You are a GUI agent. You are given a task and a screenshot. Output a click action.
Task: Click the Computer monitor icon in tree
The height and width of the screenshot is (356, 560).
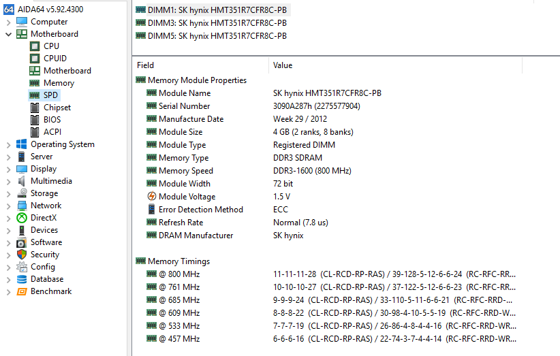tap(21, 22)
